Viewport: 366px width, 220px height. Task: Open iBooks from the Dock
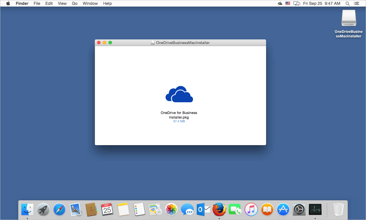[267, 210]
